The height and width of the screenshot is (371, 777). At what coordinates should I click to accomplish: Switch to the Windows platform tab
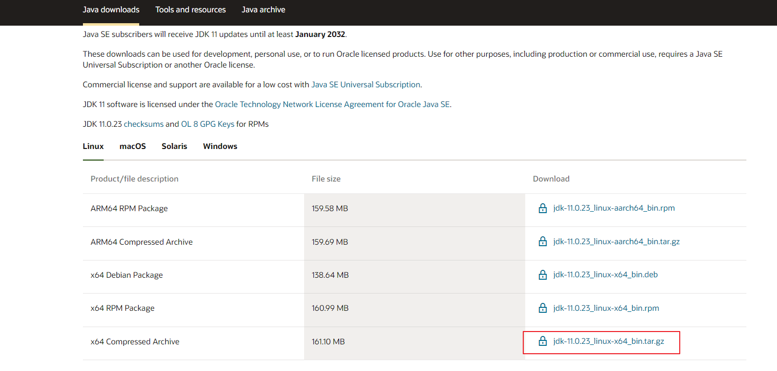pyautogui.click(x=220, y=146)
